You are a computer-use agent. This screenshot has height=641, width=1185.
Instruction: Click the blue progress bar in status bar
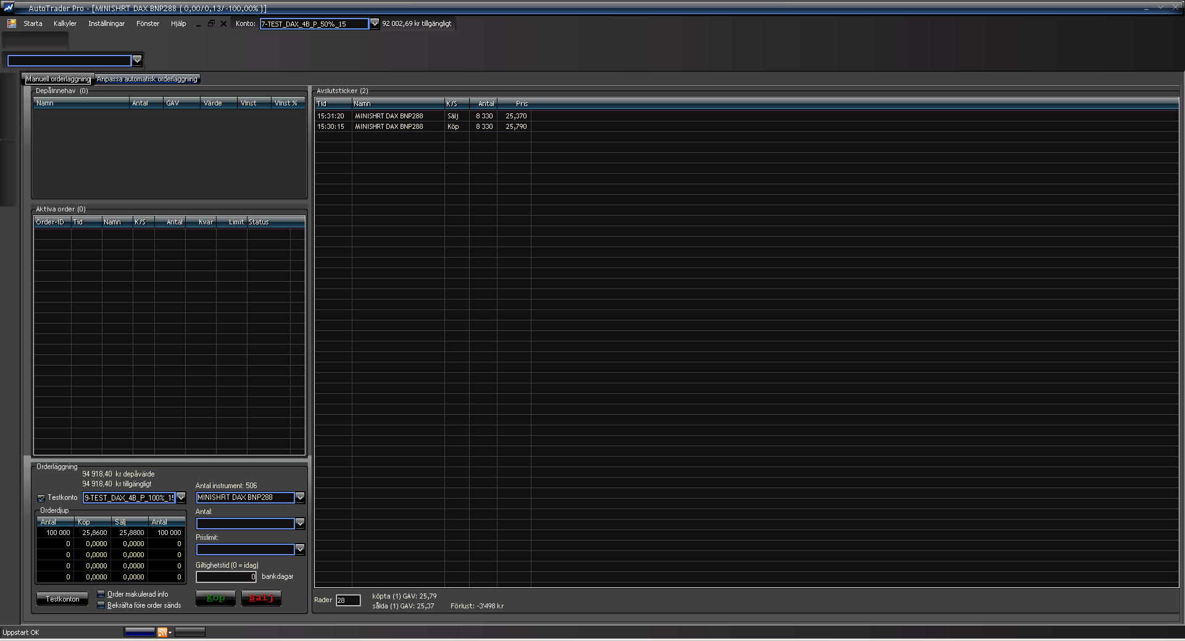coord(139,632)
